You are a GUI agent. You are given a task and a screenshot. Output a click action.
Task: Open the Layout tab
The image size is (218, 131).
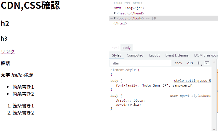(154, 55)
